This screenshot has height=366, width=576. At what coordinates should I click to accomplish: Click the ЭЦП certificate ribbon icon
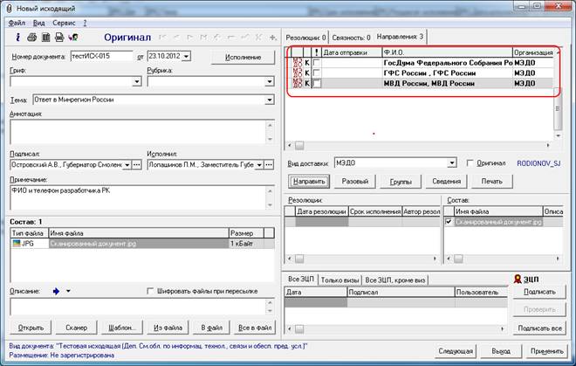pyautogui.click(x=518, y=276)
